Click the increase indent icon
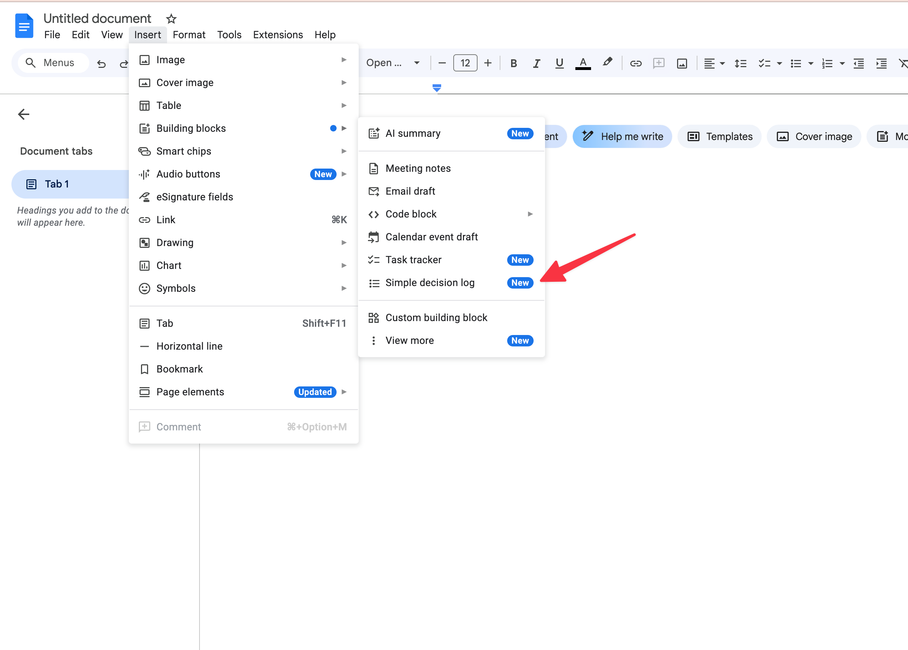 pos(881,63)
